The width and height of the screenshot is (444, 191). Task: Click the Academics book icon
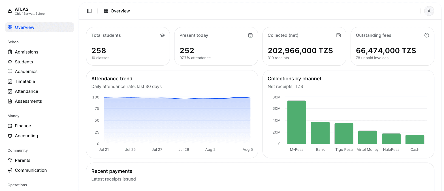click(x=10, y=72)
